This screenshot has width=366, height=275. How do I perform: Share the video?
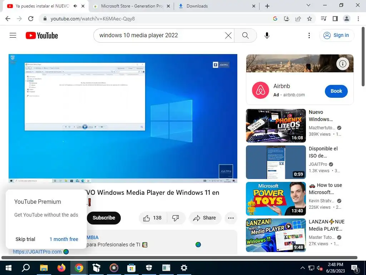tap(205, 218)
